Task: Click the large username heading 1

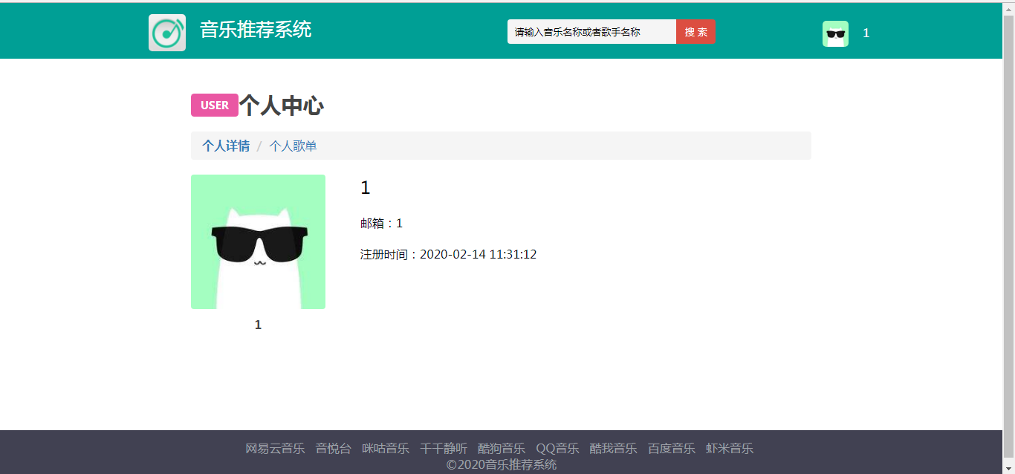Action: coord(365,188)
